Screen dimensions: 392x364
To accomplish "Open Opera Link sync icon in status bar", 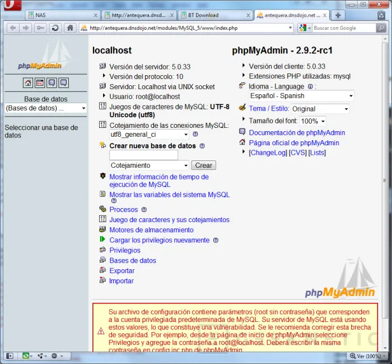I will (x=27, y=356).
